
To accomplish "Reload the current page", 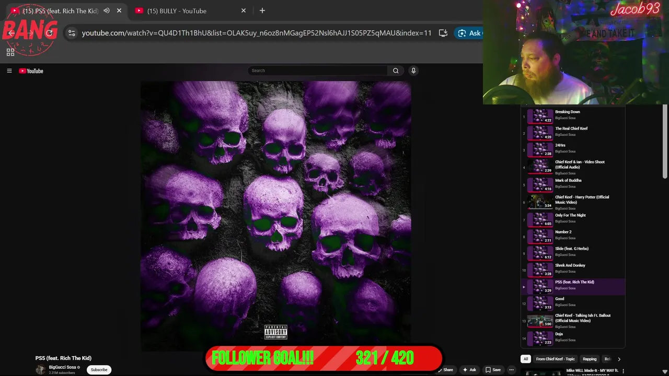I will [49, 33].
